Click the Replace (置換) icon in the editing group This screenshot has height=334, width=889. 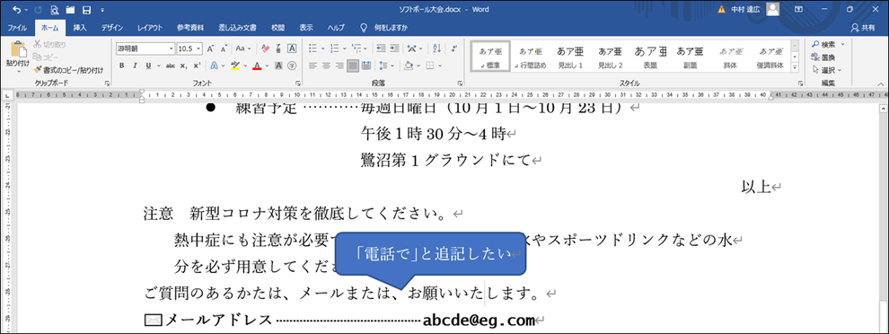coord(823,57)
